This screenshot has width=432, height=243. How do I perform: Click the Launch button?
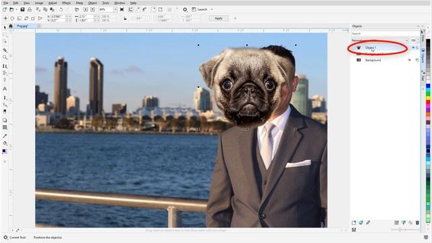pos(200,9)
